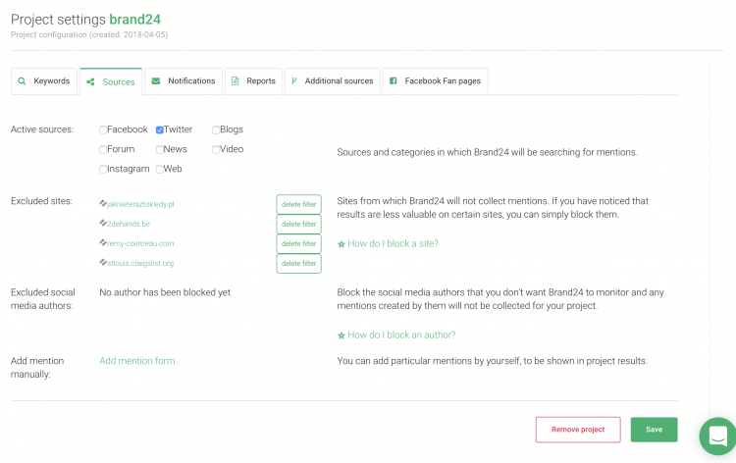
Task: Click the star icon beside How do I block a site
Action: pos(342,244)
